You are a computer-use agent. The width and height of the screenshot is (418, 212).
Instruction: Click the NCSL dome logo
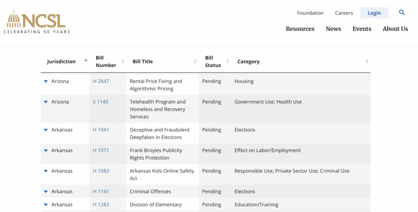pos(36,22)
